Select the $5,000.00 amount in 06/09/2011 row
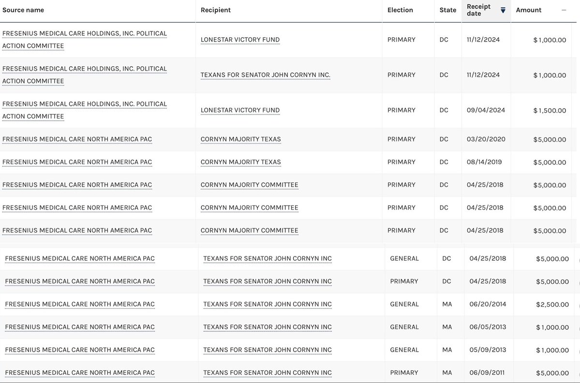 [x=552, y=373]
